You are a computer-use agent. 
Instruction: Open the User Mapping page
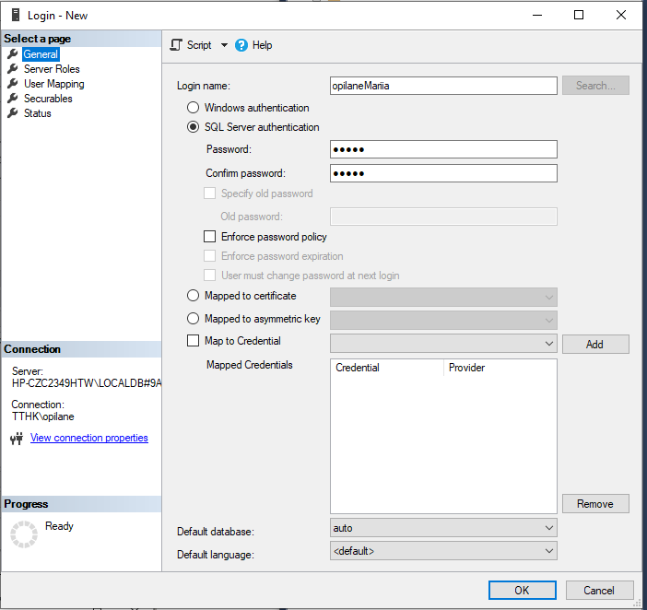coord(53,84)
